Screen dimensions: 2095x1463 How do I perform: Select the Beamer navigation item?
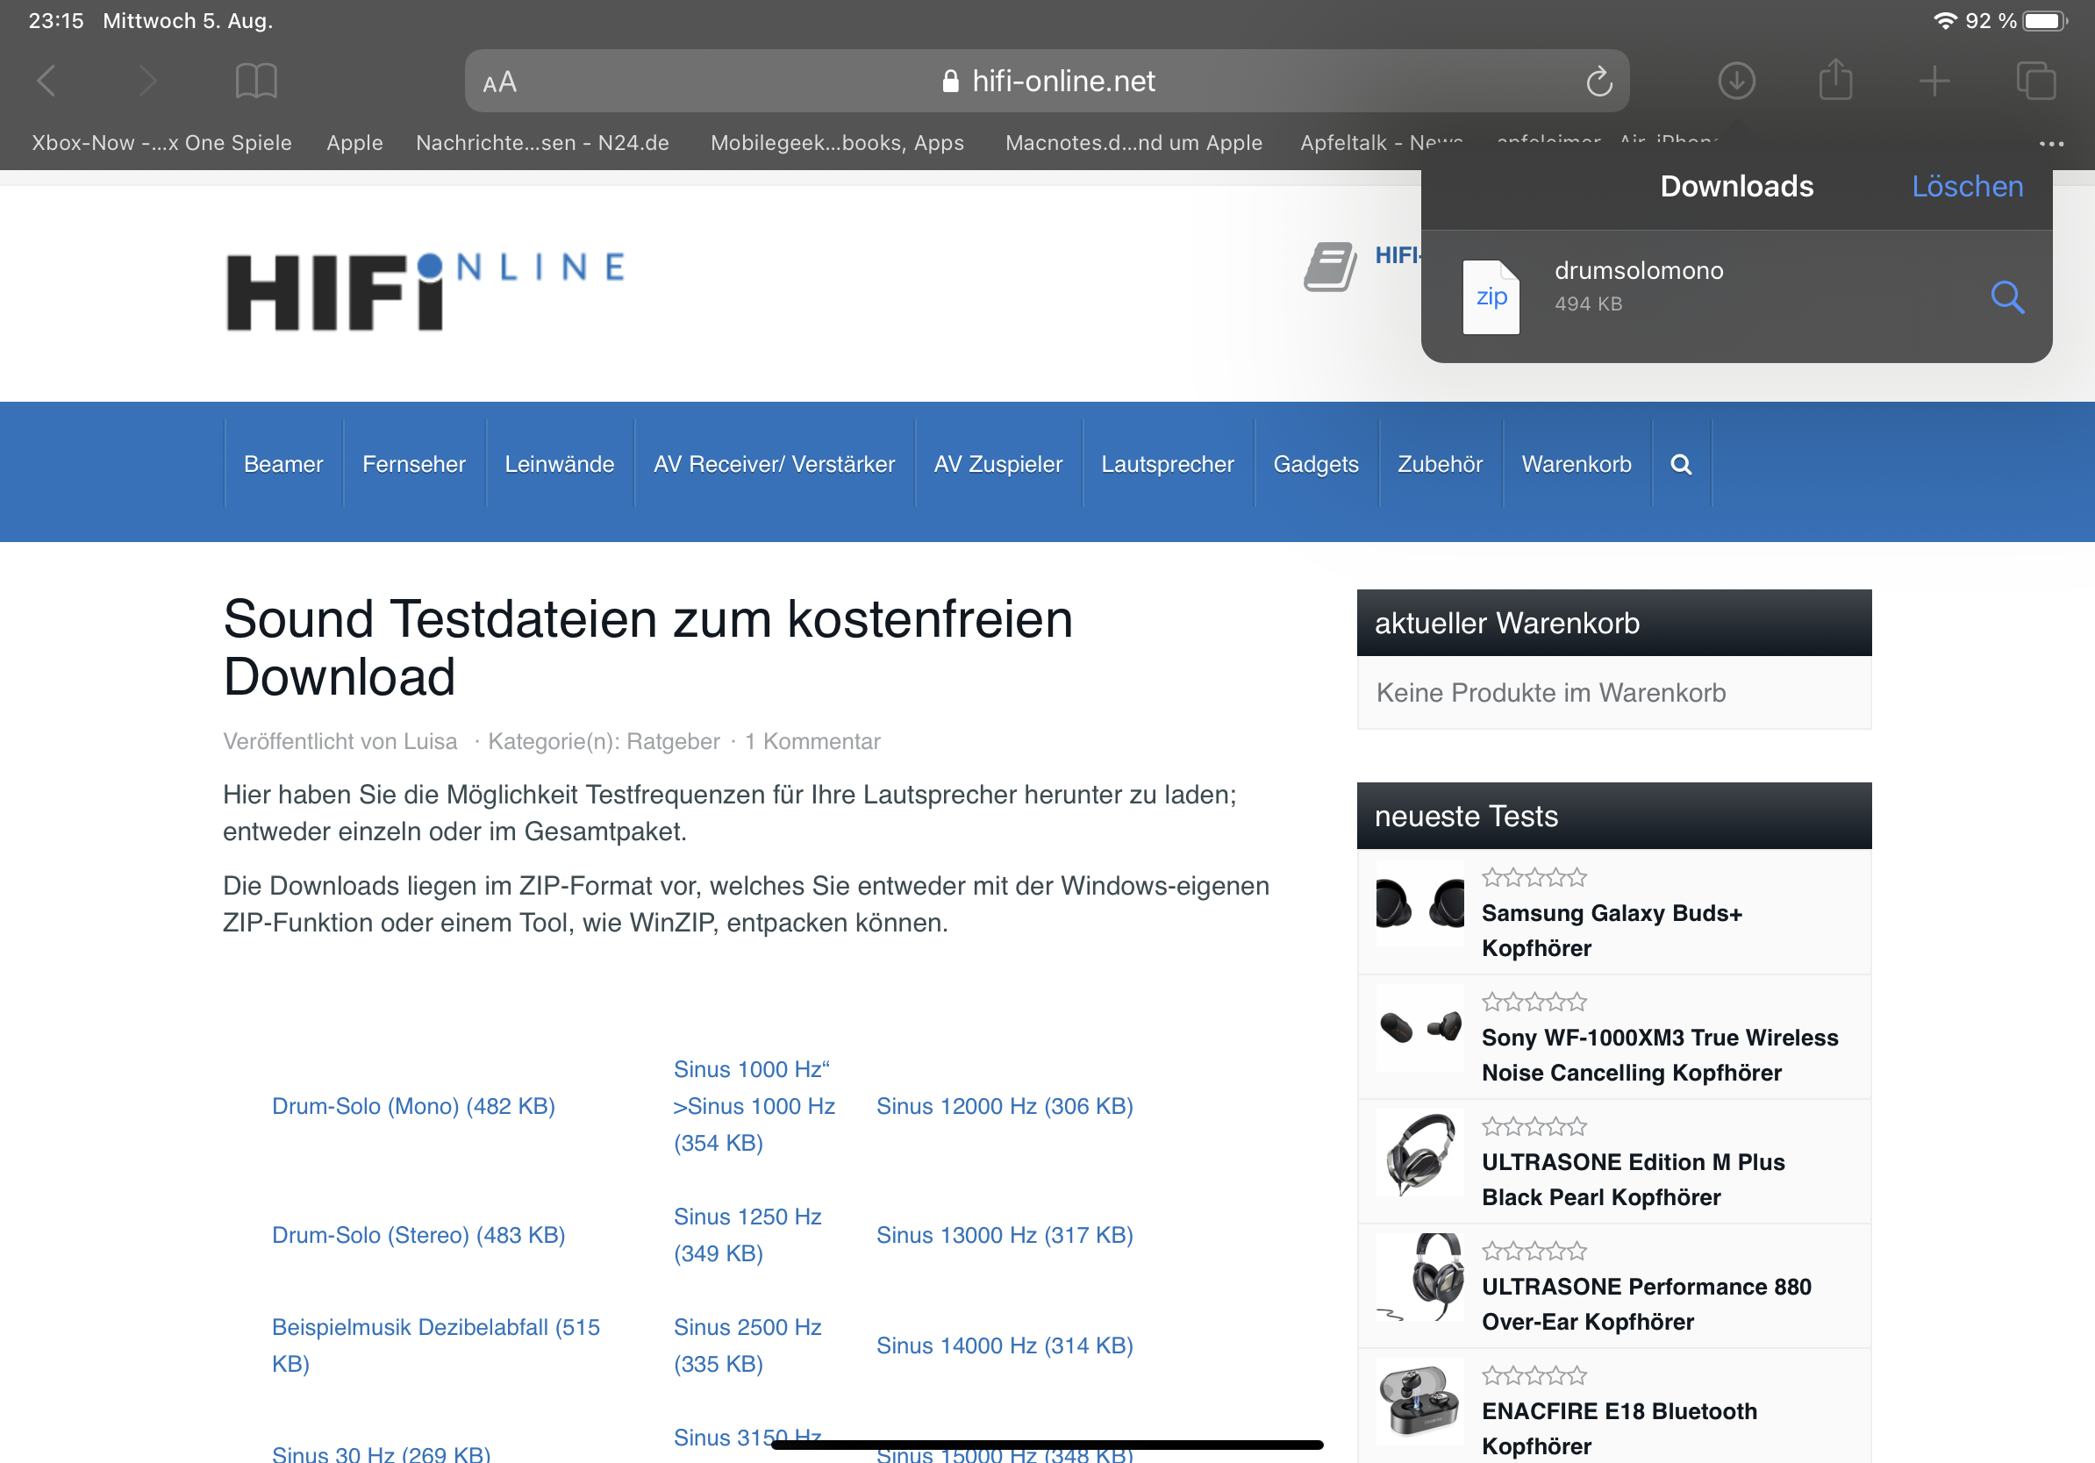click(282, 464)
